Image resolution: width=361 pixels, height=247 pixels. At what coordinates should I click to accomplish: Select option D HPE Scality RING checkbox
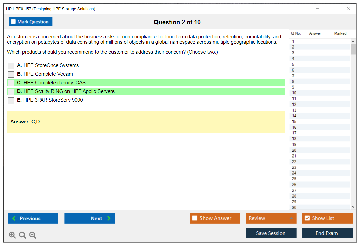point(11,92)
